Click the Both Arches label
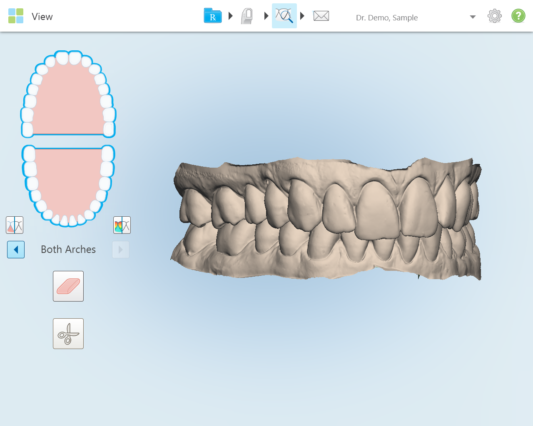Screen dimensions: 533x426 (x=68, y=250)
